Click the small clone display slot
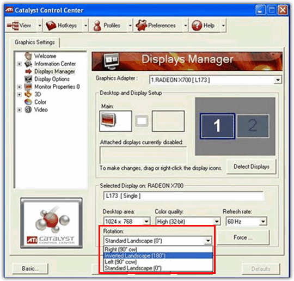The height and width of the screenshot is (281, 294). (142, 121)
